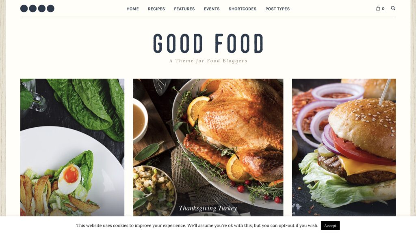Open the Caesar salad post thumbnail
Image resolution: width=416 pixels, height=233 pixels.
72,147
